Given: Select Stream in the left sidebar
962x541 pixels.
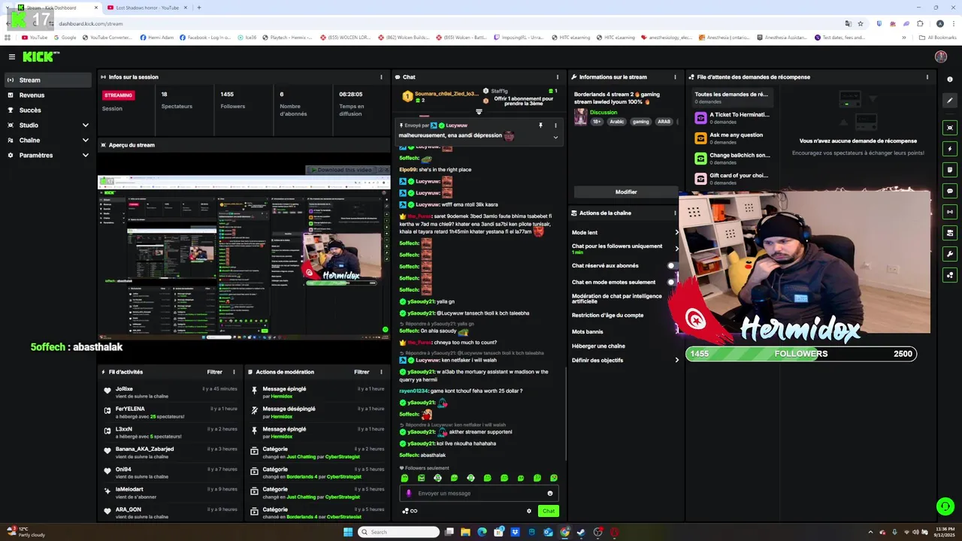Looking at the screenshot, I should coord(47,80).
